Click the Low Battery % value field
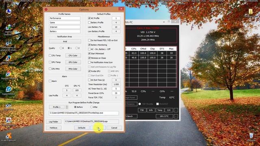The image size is (260, 146). coord(116,27)
